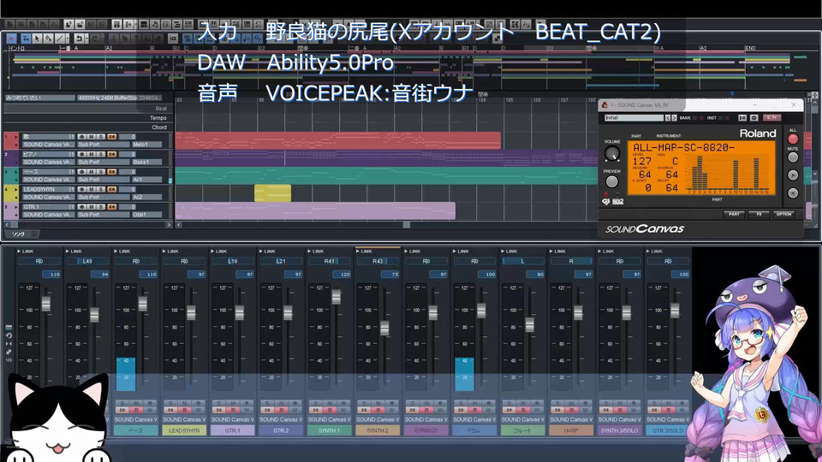Arm record on the 歌 track
Image resolution: width=822 pixels, height=462 pixels.
pos(82,137)
